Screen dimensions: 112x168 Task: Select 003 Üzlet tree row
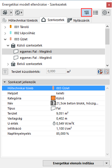(x=53, y=39)
